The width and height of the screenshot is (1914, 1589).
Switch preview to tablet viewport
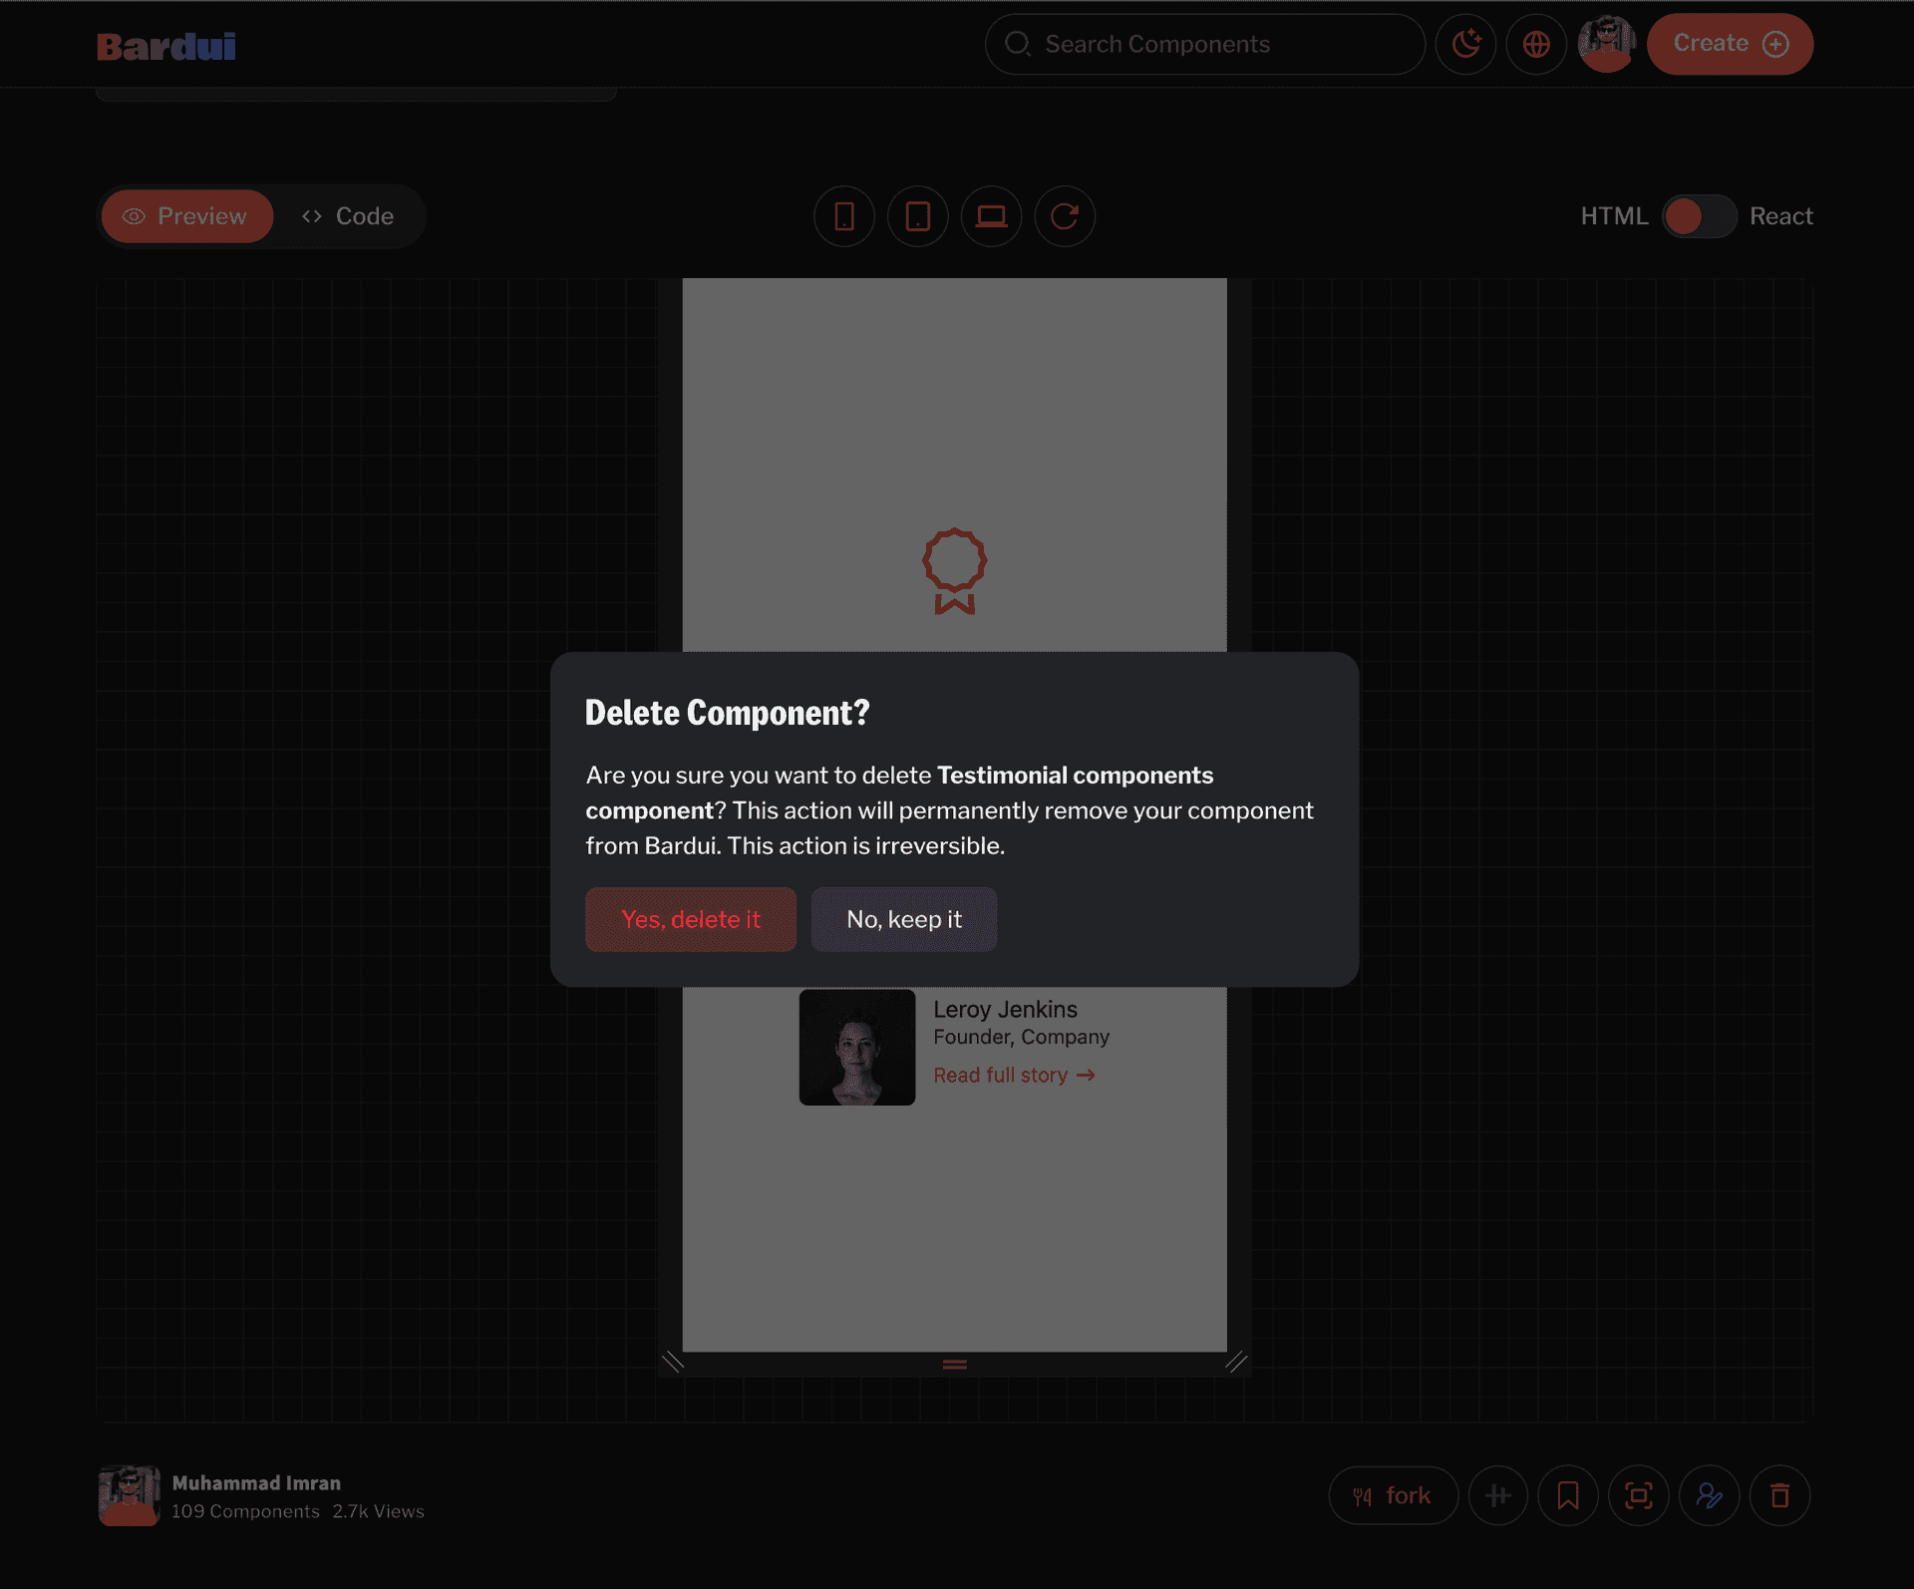pos(917,216)
